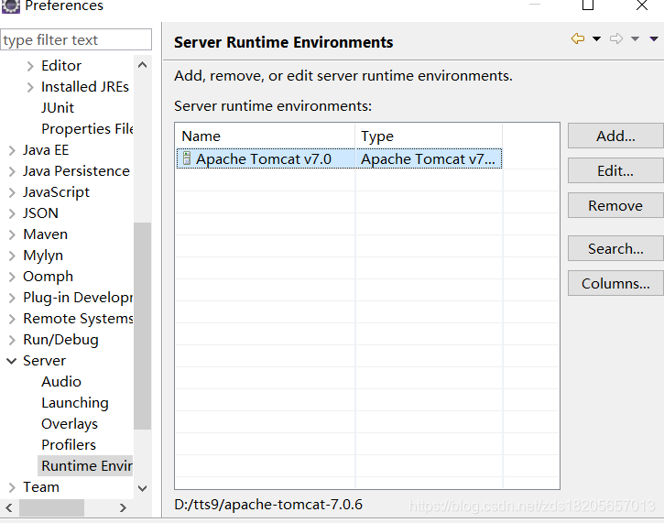This screenshot has width=664, height=523.
Task: Open the Audio page under Server
Action: pyautogui.click(x=61, y=382)
